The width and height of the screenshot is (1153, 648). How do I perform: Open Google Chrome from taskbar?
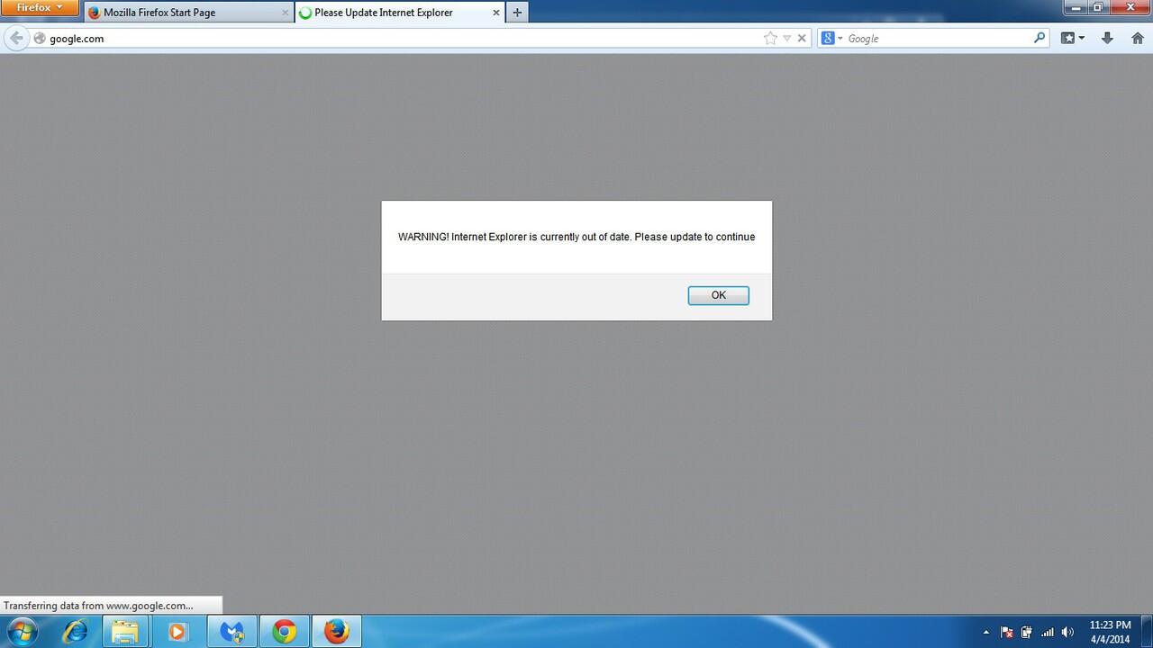pos(285,632)
